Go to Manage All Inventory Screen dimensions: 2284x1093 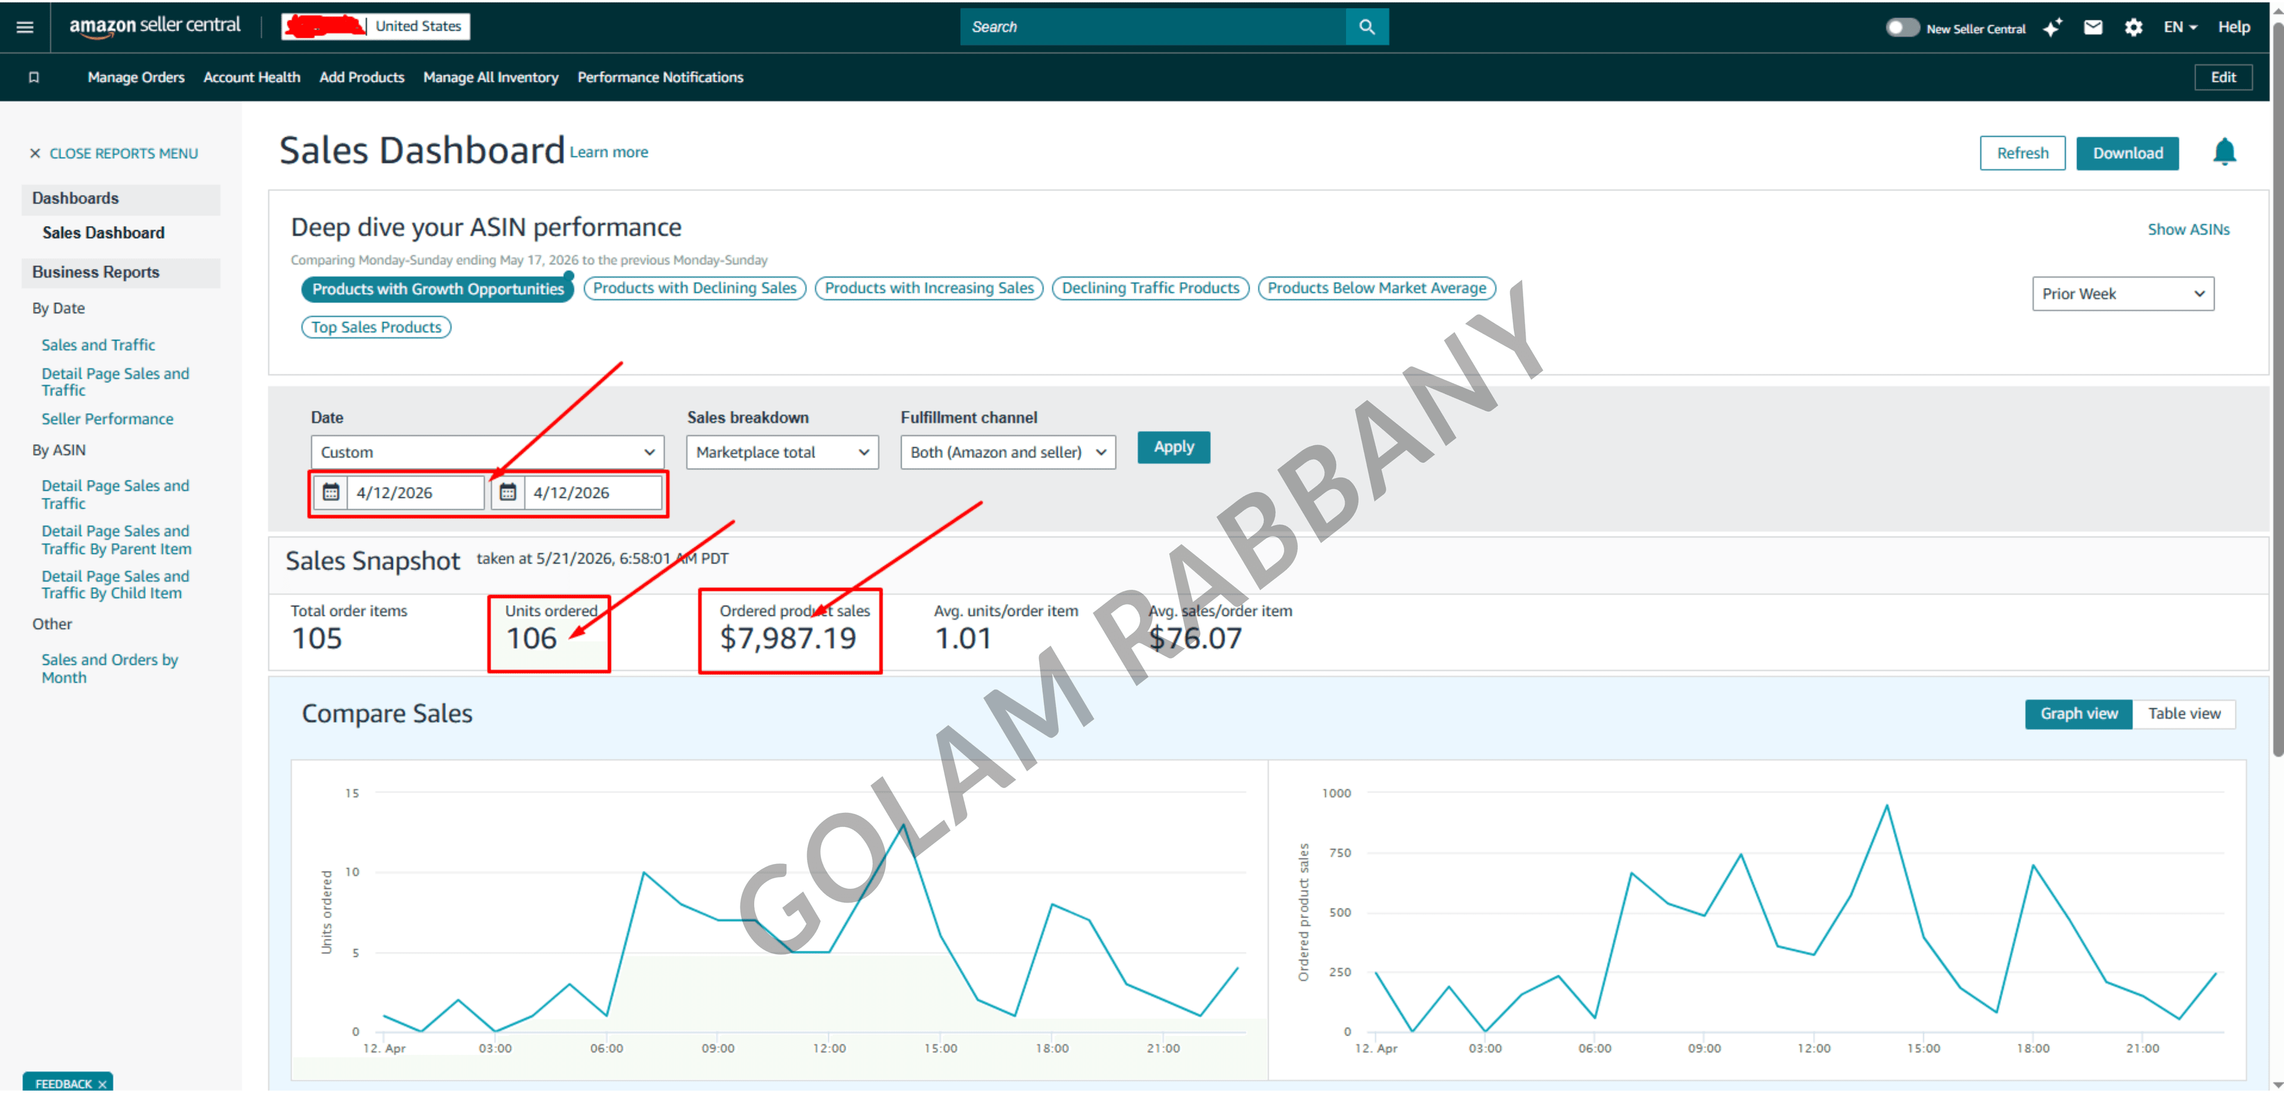pos(490,77)
